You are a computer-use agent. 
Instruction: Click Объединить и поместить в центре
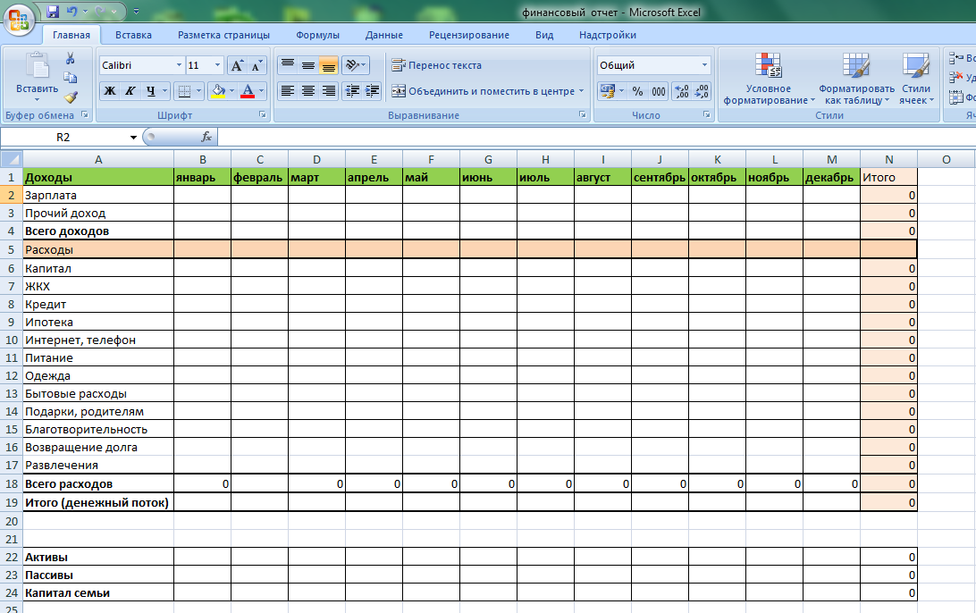(x=483, y=91)
